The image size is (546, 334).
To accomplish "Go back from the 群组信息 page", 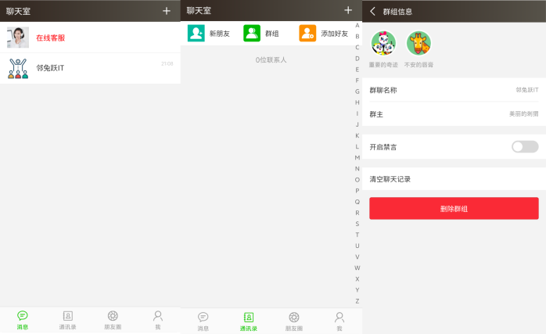I will coord(372,12).
